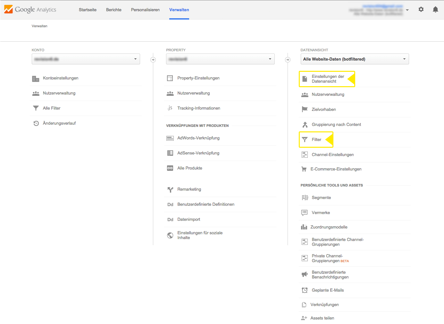
Task: Click the funnel icon next to Alle Filter
Action: [x=36, y=108]
